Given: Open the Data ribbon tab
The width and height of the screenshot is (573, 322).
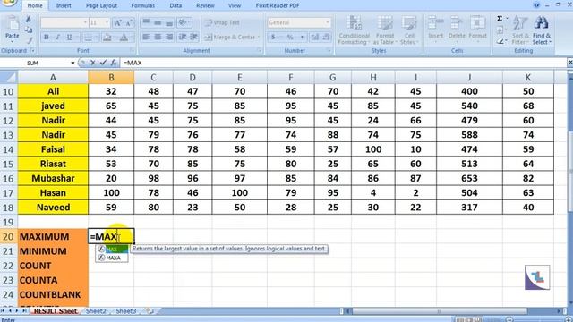Looking at the screenshot, I should [x=175, y=6].
